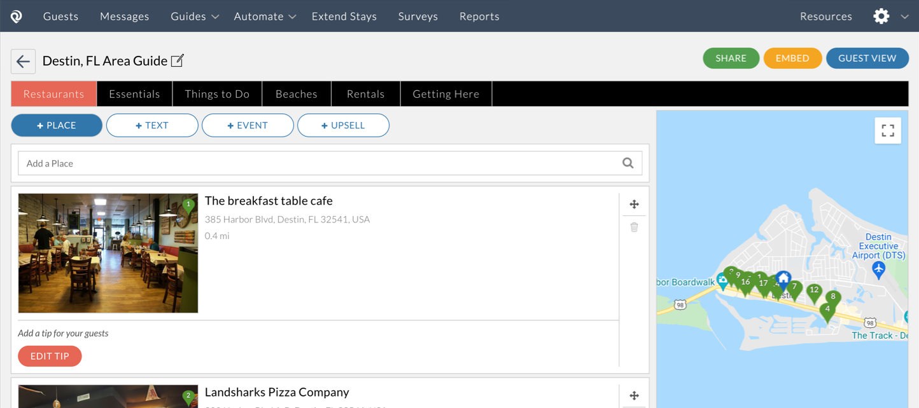The height and width of the screenshot is (408, 919).
Task: Open the settings gear menu
Action: 881,17
